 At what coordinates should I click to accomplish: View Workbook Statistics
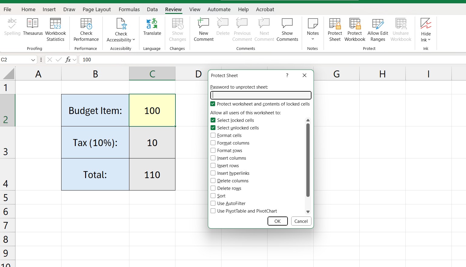click(x=55, y=29)
